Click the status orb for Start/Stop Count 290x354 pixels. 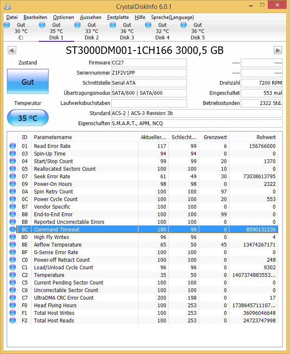tap(13, 161)
